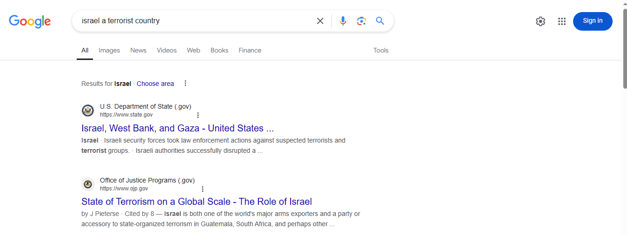Click the magnifier search button
Screen dimensions: 627x235
(380, 21)
